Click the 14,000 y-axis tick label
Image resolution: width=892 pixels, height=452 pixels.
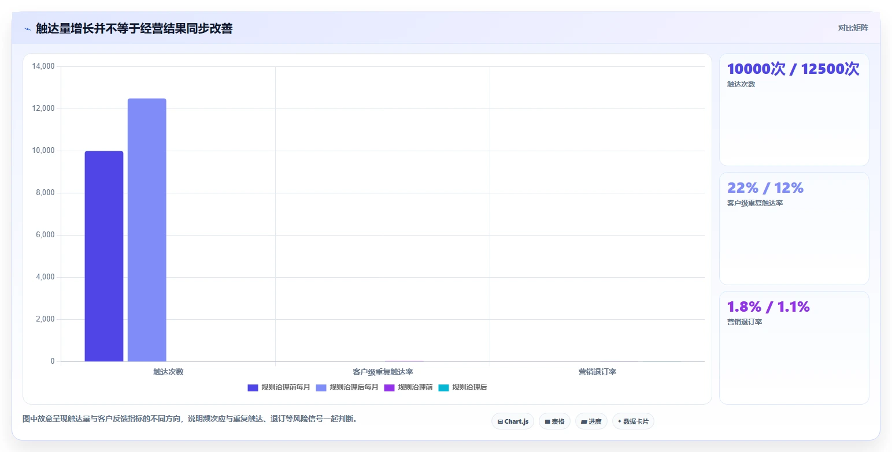43,66
